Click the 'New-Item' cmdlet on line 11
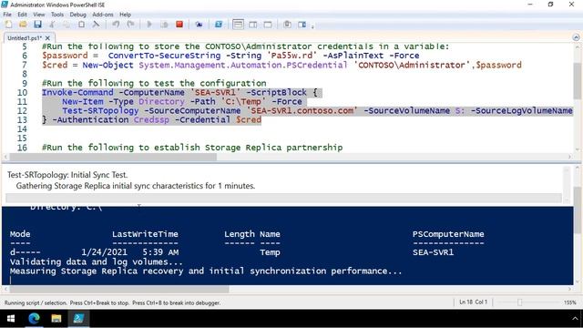The width and height of the screenshot is (583, 328). [x=83, y=101]
